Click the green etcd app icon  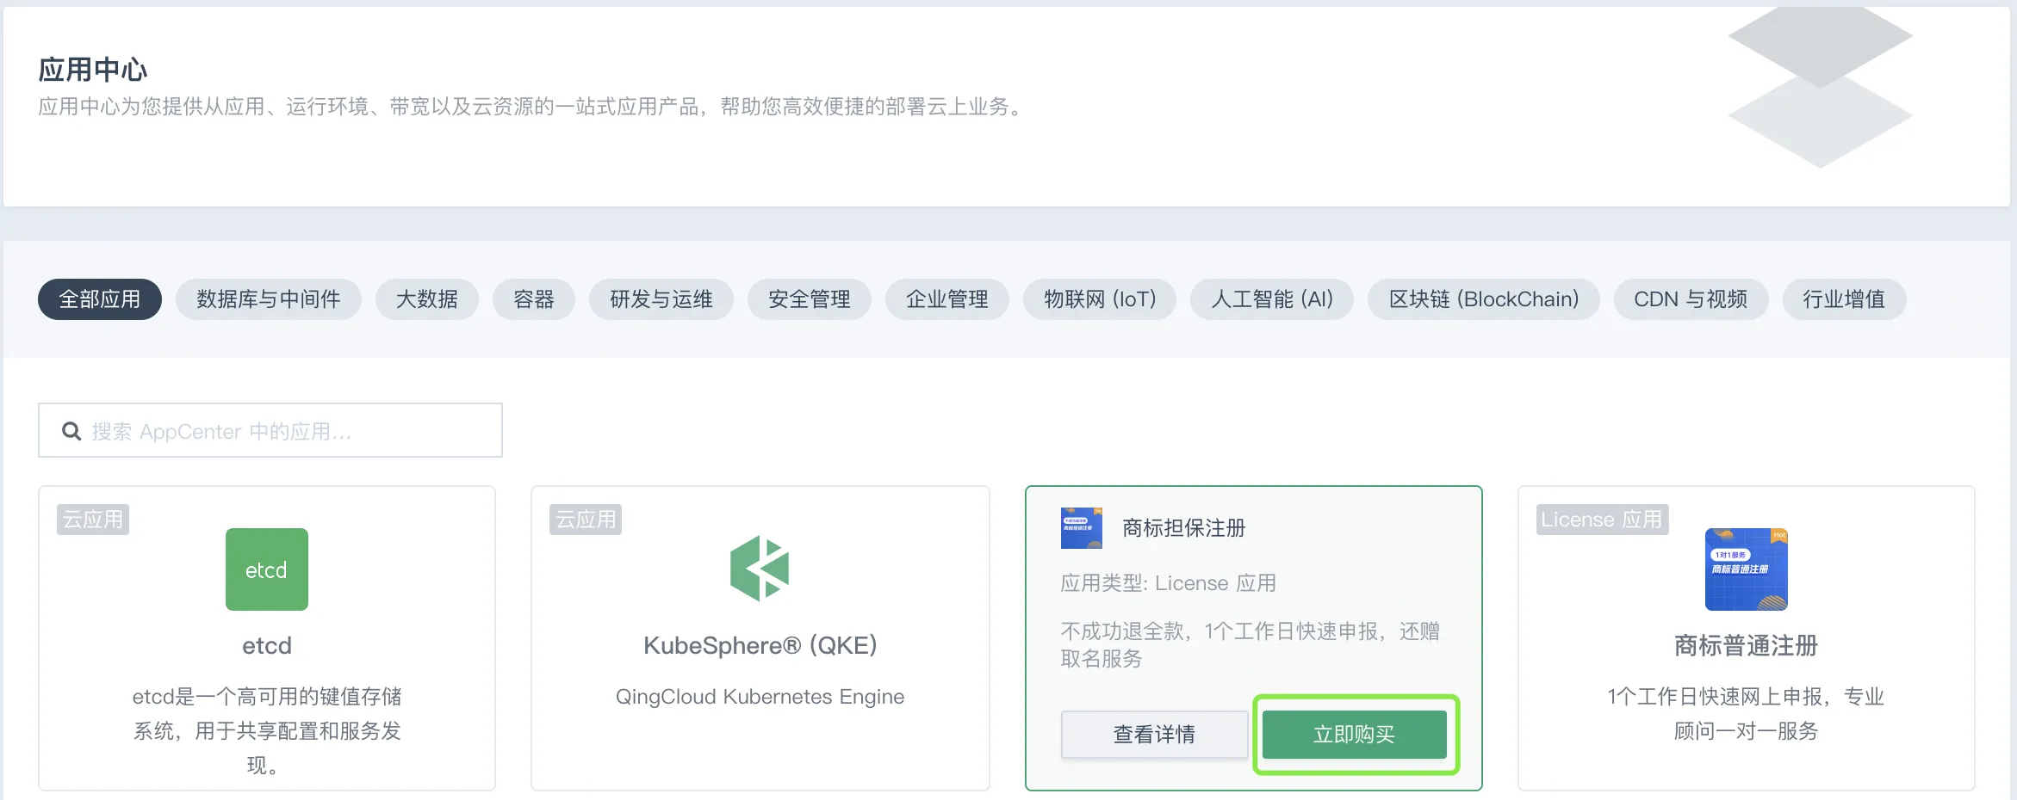coord(266,569)
